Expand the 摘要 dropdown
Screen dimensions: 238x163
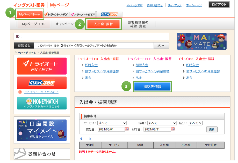click(x=162, y=123)
